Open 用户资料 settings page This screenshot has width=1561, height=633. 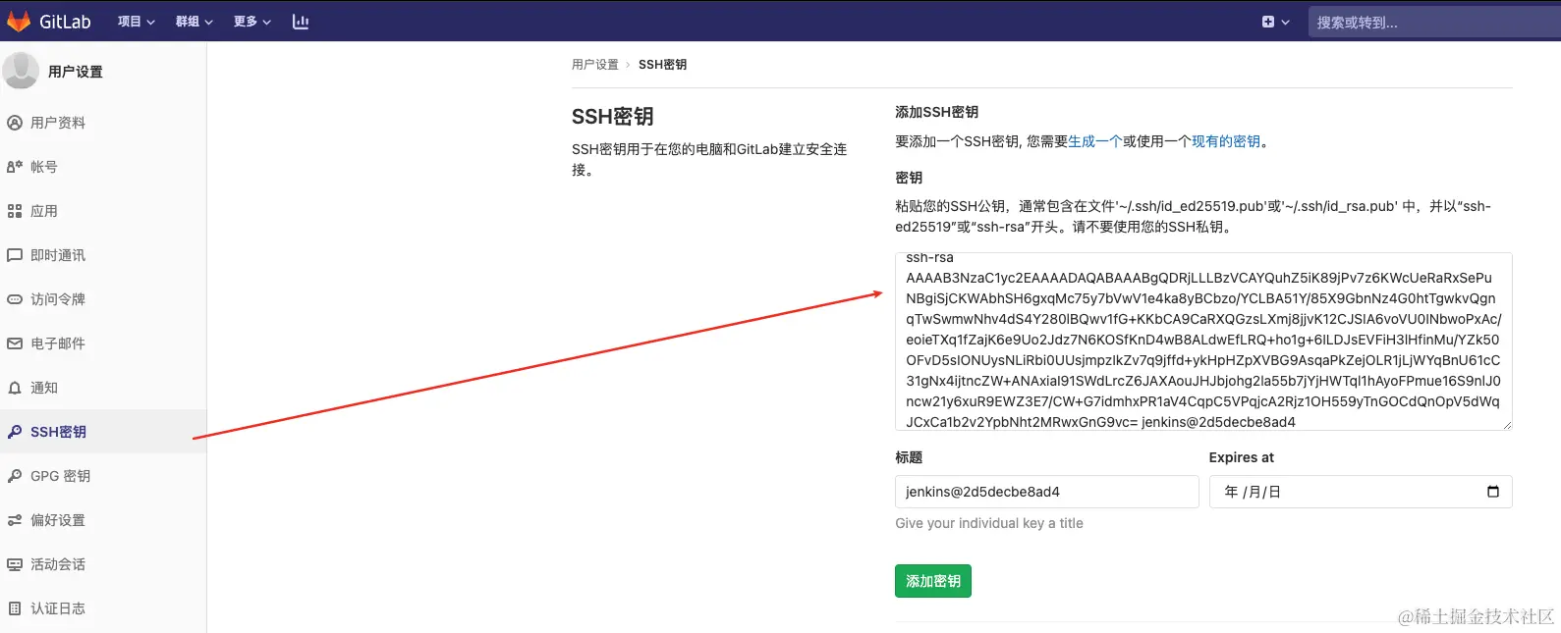(x=103, y=123)
